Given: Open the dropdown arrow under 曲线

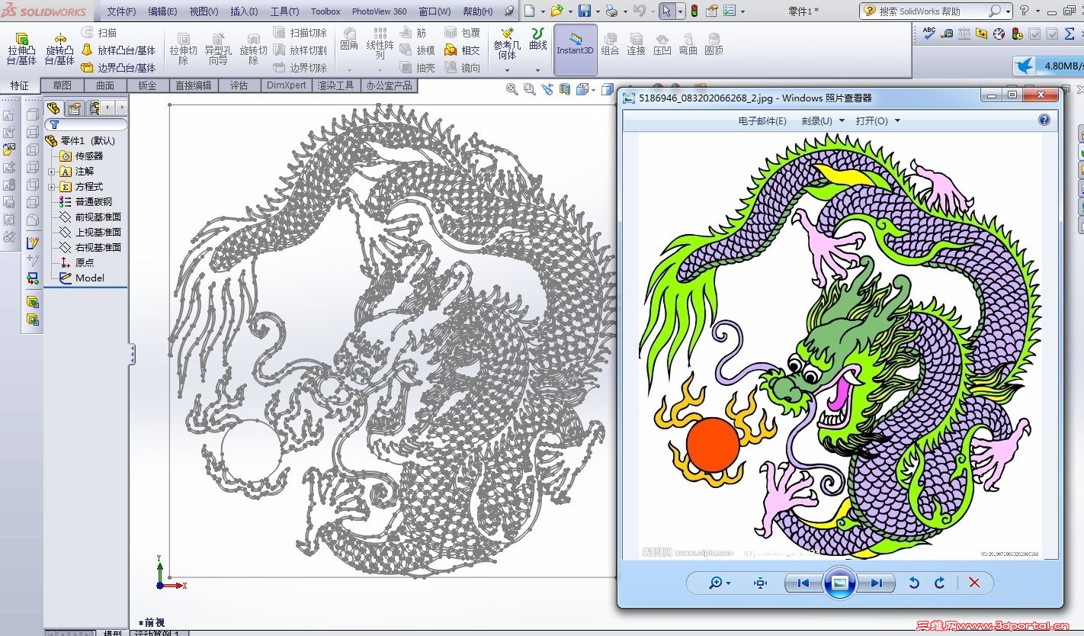Looking at the screenshot, I should click(537, 70).
